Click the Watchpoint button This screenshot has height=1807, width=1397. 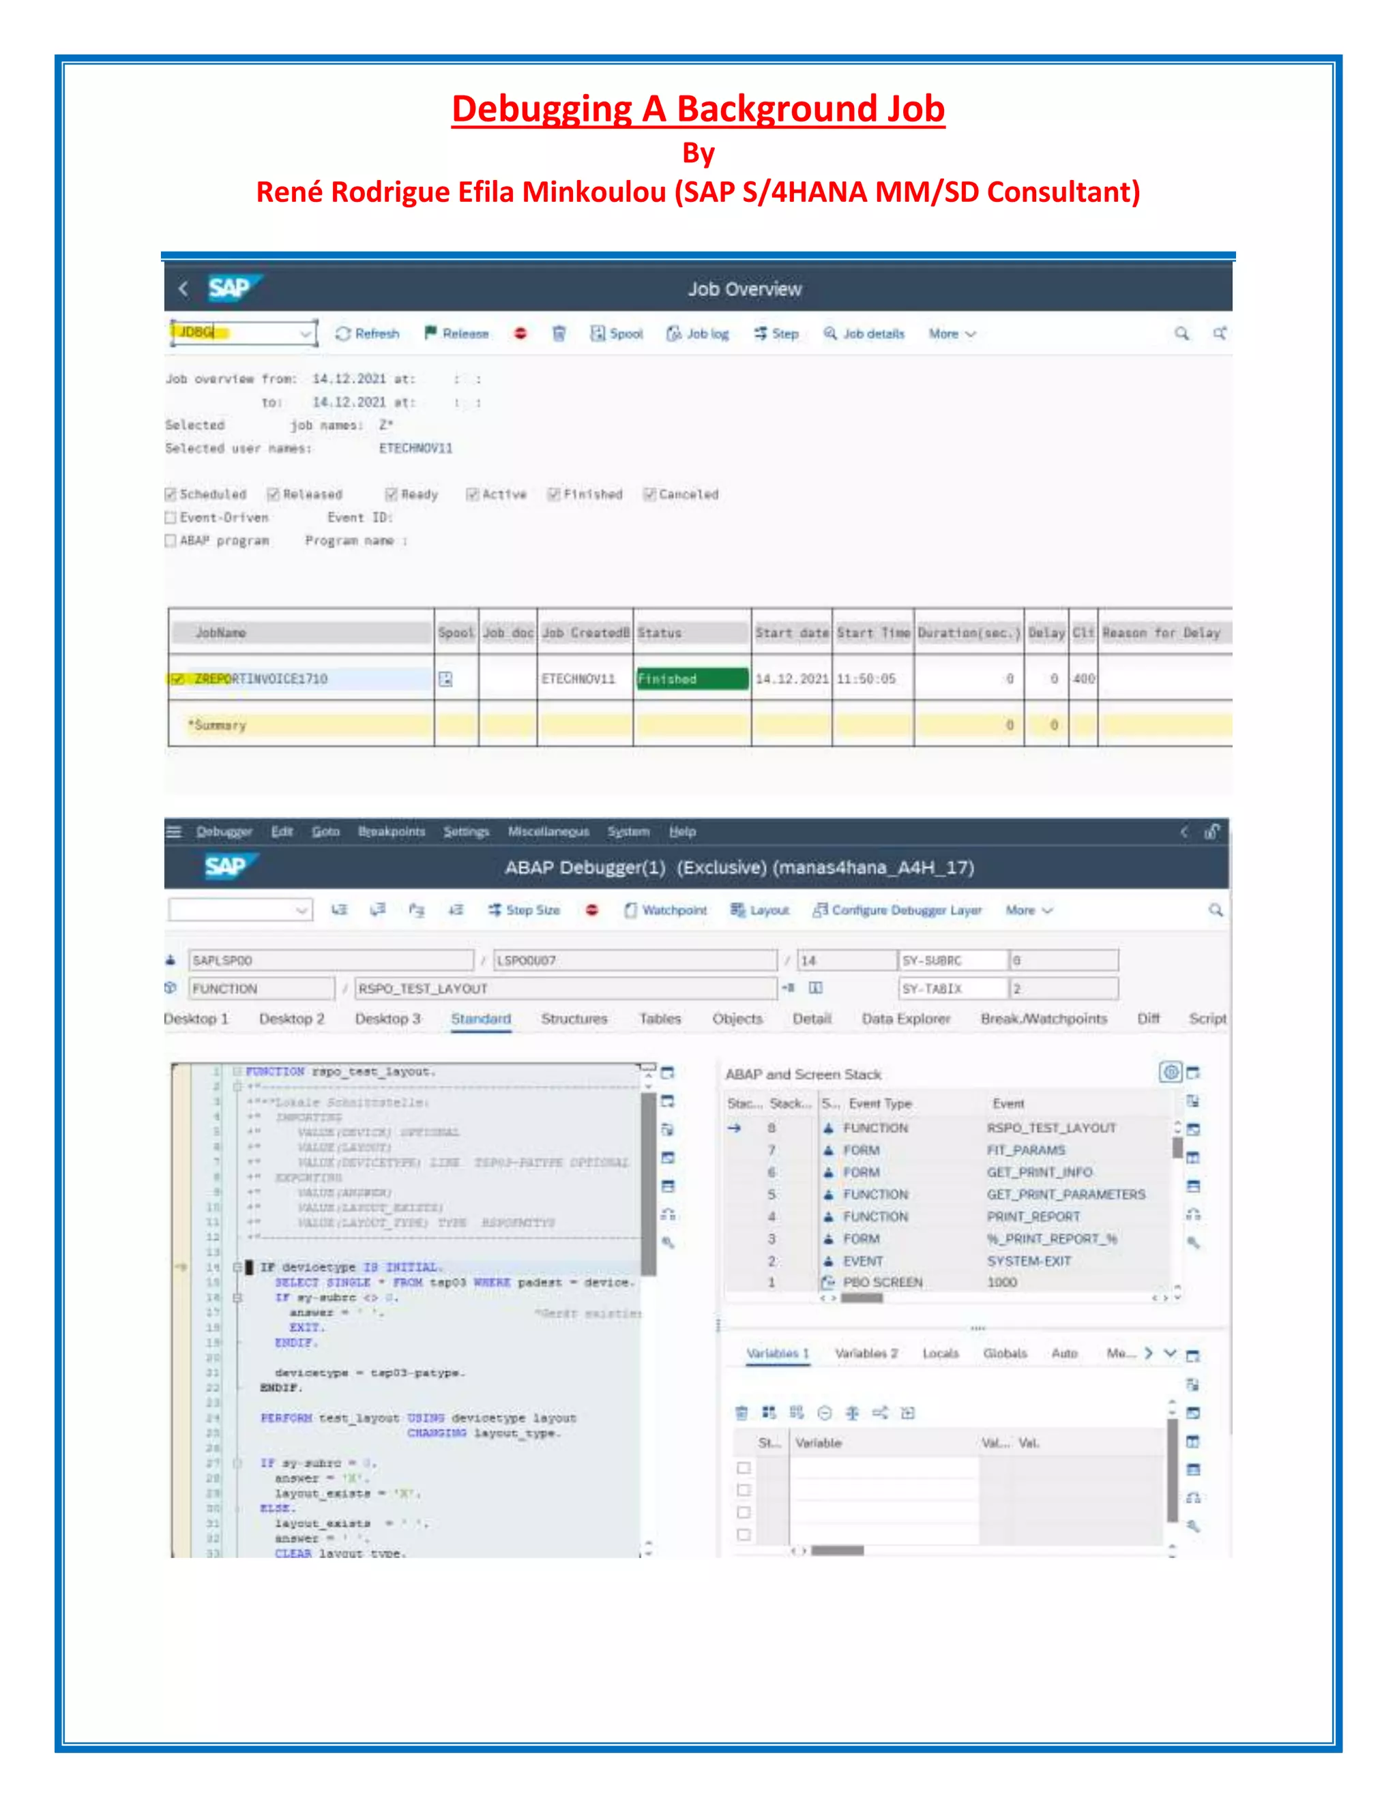666,910
